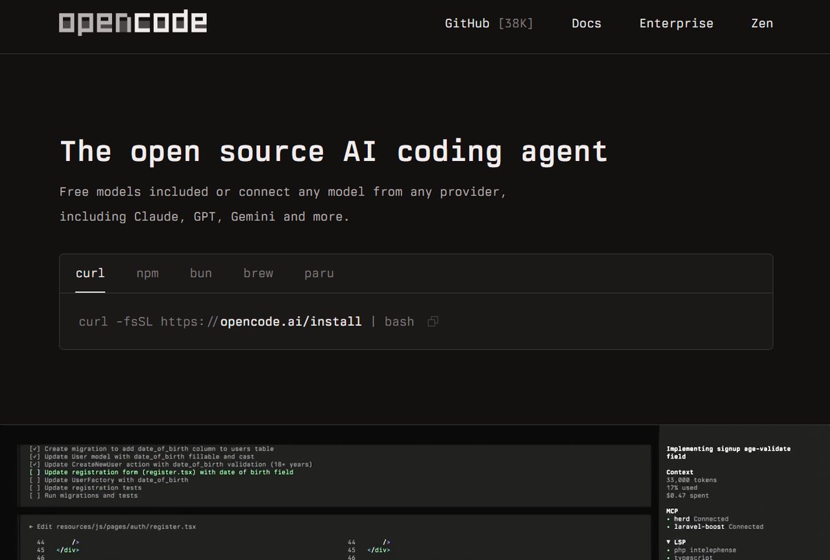Collapse the LSP section triangle

point(668,542)
